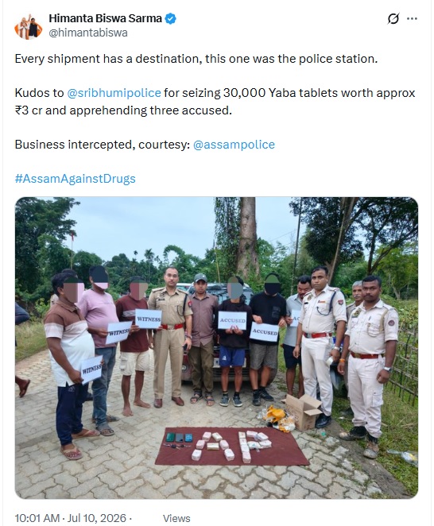Click the red mat with AP-shaped packets

tap(232, 447)
